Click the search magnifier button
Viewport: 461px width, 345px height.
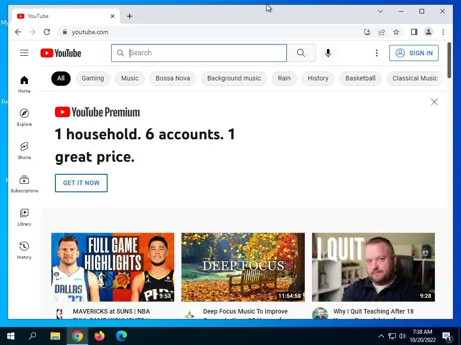[301, 53]
